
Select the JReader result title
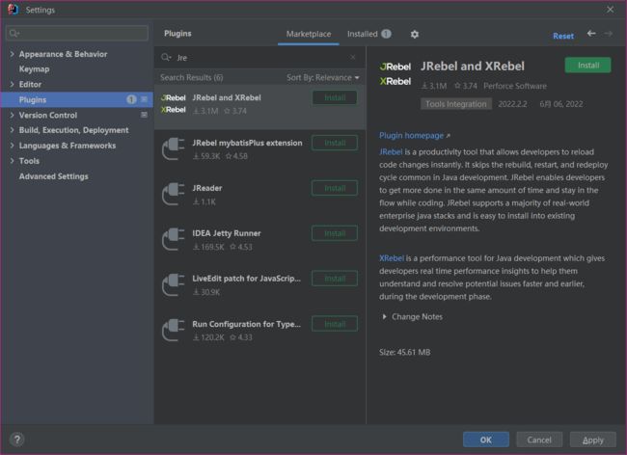click(206, 188)
